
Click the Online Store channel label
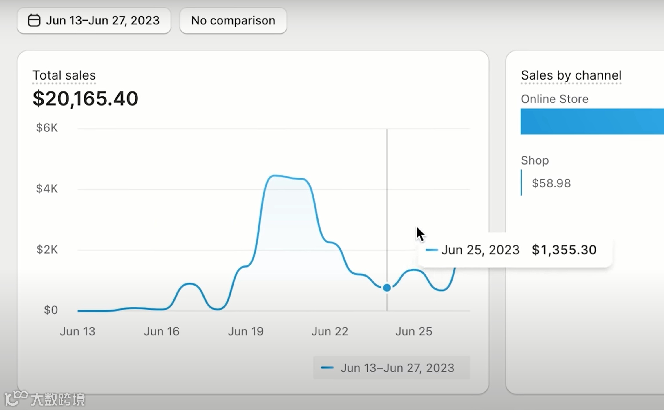pyautogui.click(x=554, y=99)
